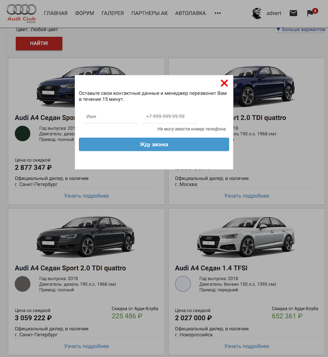Click the Audi Club logo
This screenshot has height=357, width=328.
(x=21, y=14)
